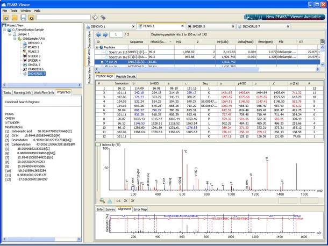Image resolution: width=328 pixels, height=246 pixels.
Task: Open the Running Info tab
Action: pos(23,92)
